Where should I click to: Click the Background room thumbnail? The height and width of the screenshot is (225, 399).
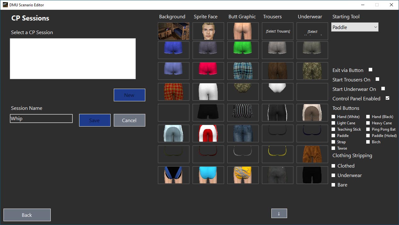174,31
